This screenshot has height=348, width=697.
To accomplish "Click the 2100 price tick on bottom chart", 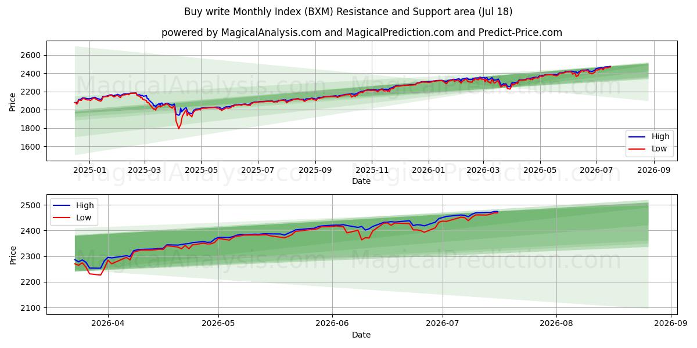I will coord(31,308).
